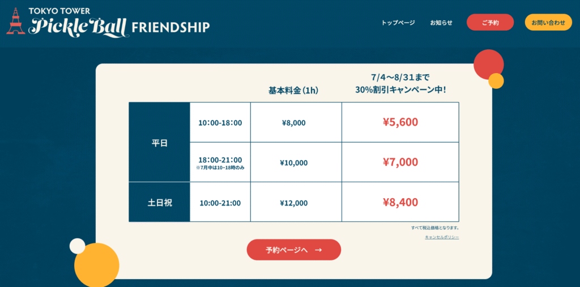Click the ¥8,400 discounted price

pos(400,202)
